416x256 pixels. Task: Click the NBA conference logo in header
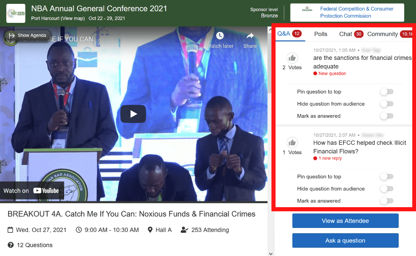coord(16,13)
